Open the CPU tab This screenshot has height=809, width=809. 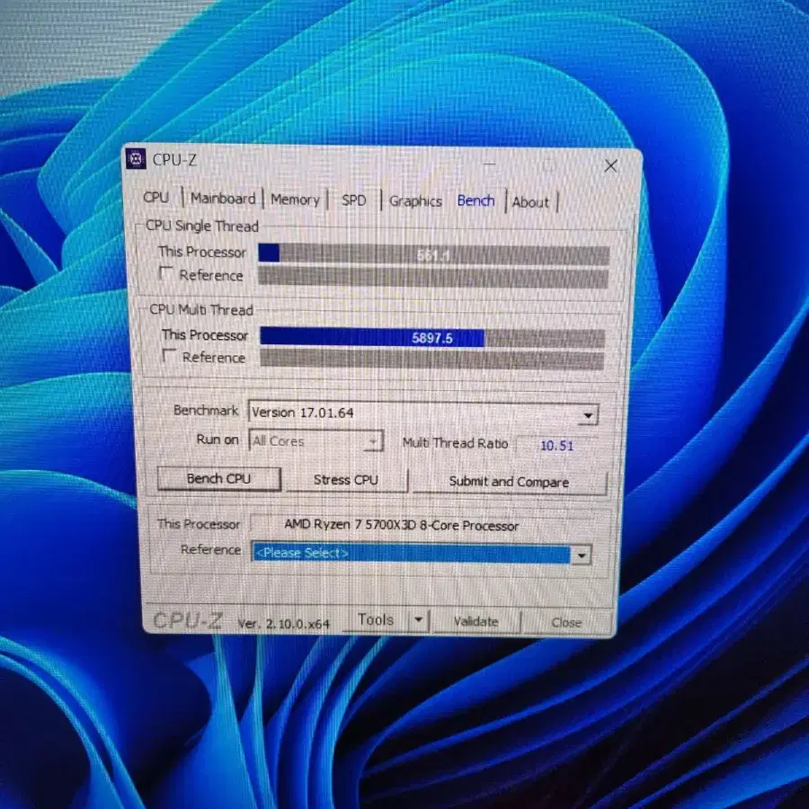tap(156, 198)
